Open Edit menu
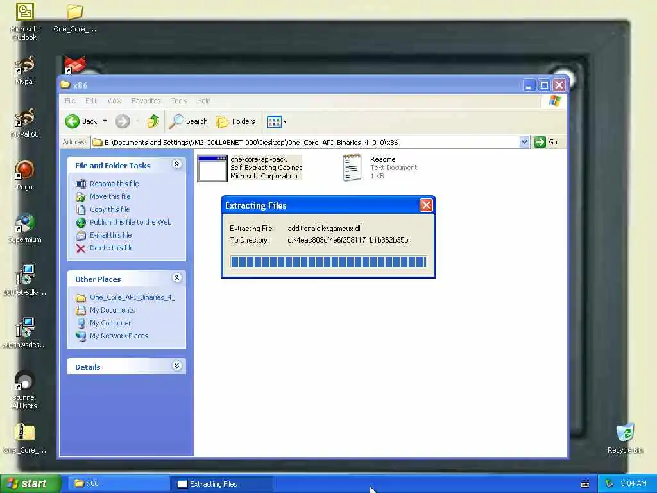This screenshot has width=657, height=493. coord(91,101)
